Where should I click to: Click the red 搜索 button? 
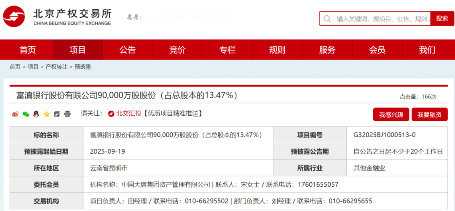point(442,19)
